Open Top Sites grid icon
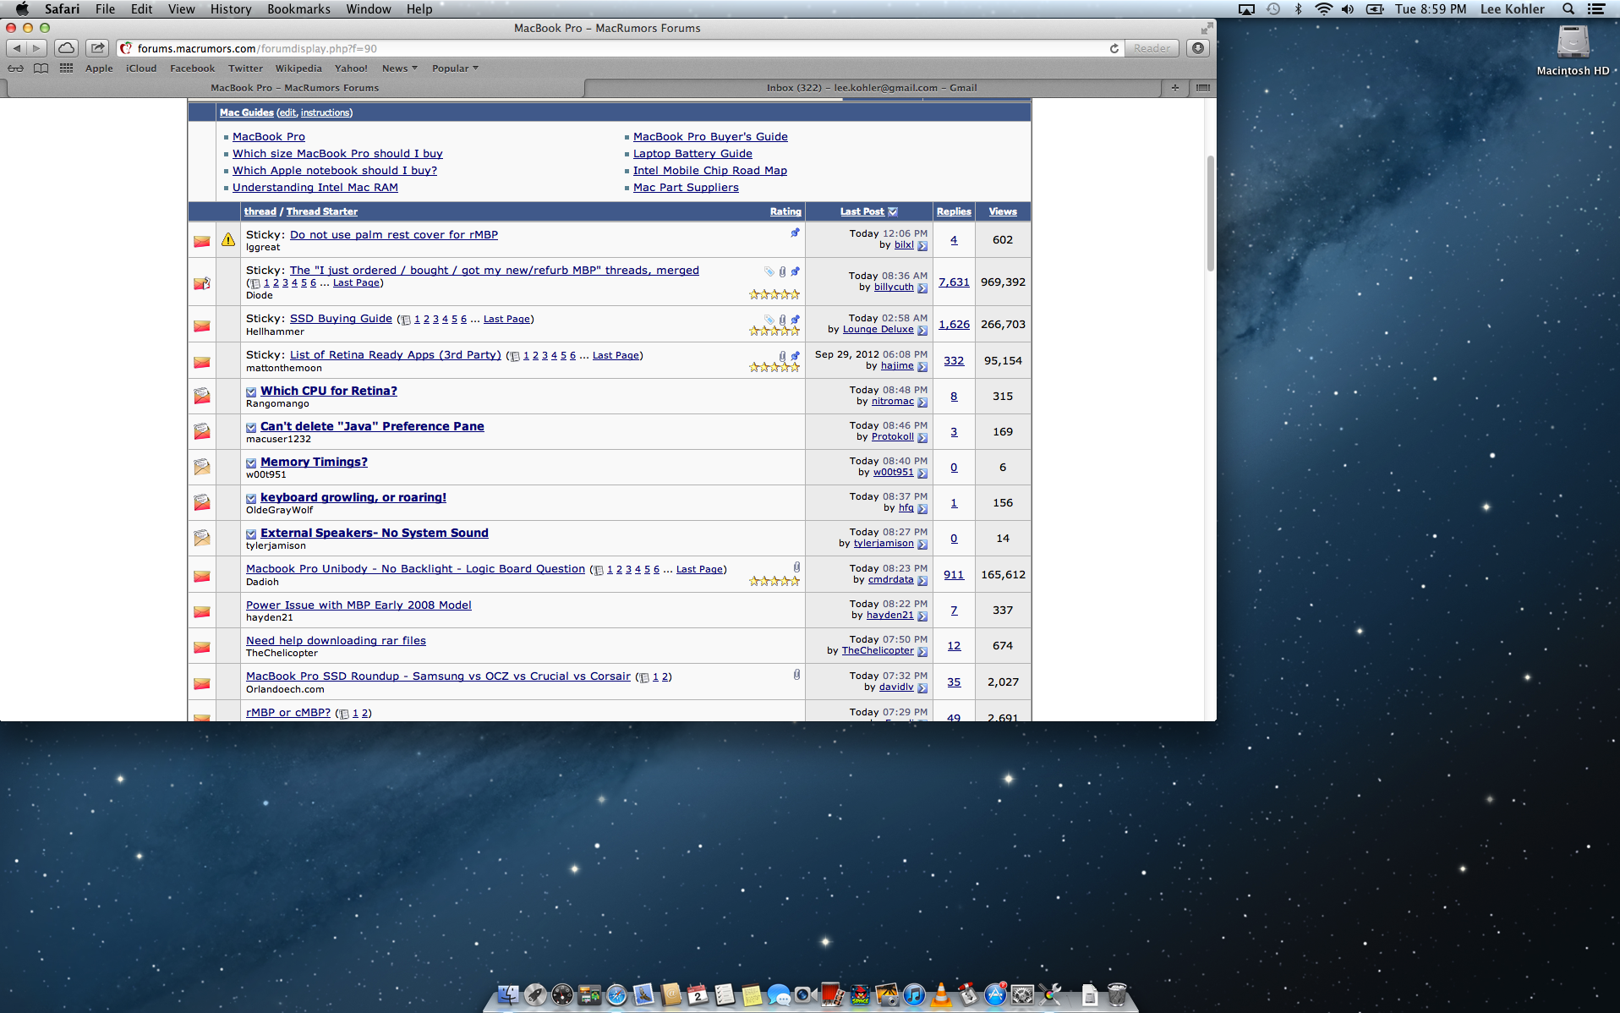1620x1013 pixels. point(66,68)
